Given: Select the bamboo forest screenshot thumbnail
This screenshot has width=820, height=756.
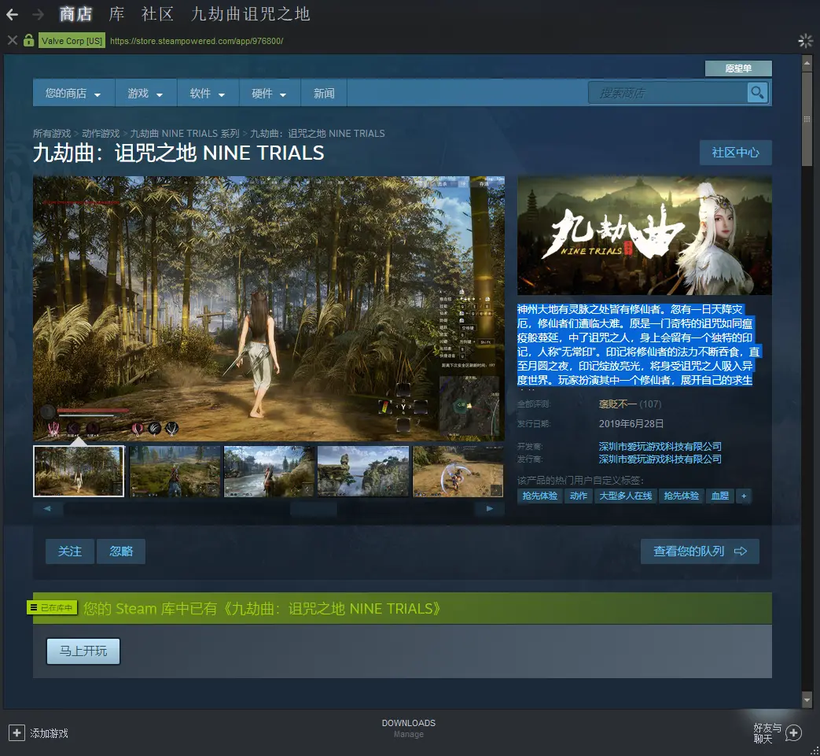Looking at the screenshot, I should click(79, 471).
